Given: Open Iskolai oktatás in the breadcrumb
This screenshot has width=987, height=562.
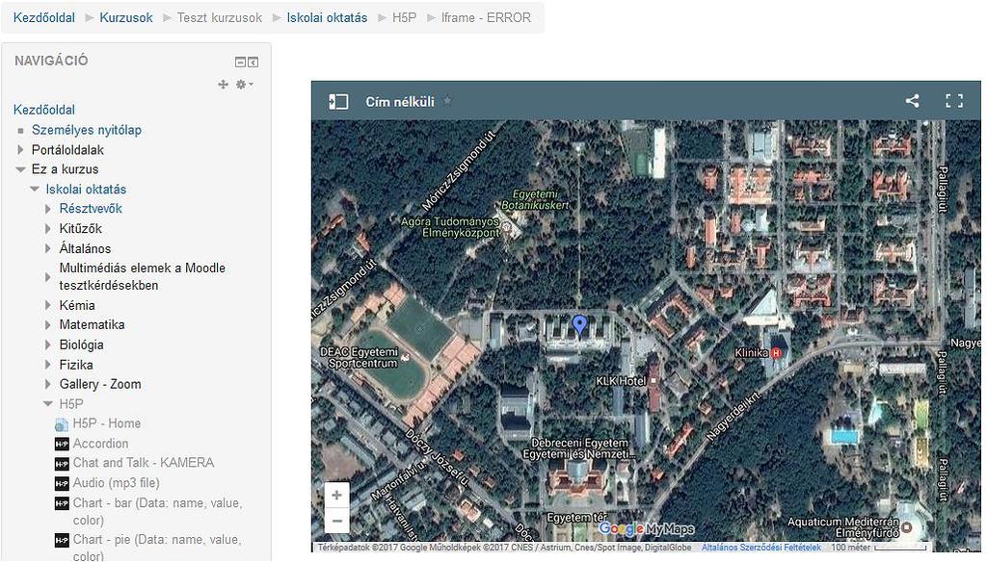Looking at the screenshot, I should pos(327,17).
